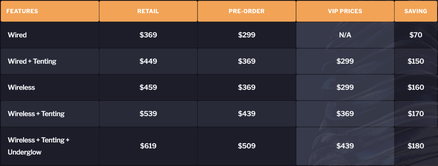
Task: Click the N/A VIP price cell
Action: 345,35
